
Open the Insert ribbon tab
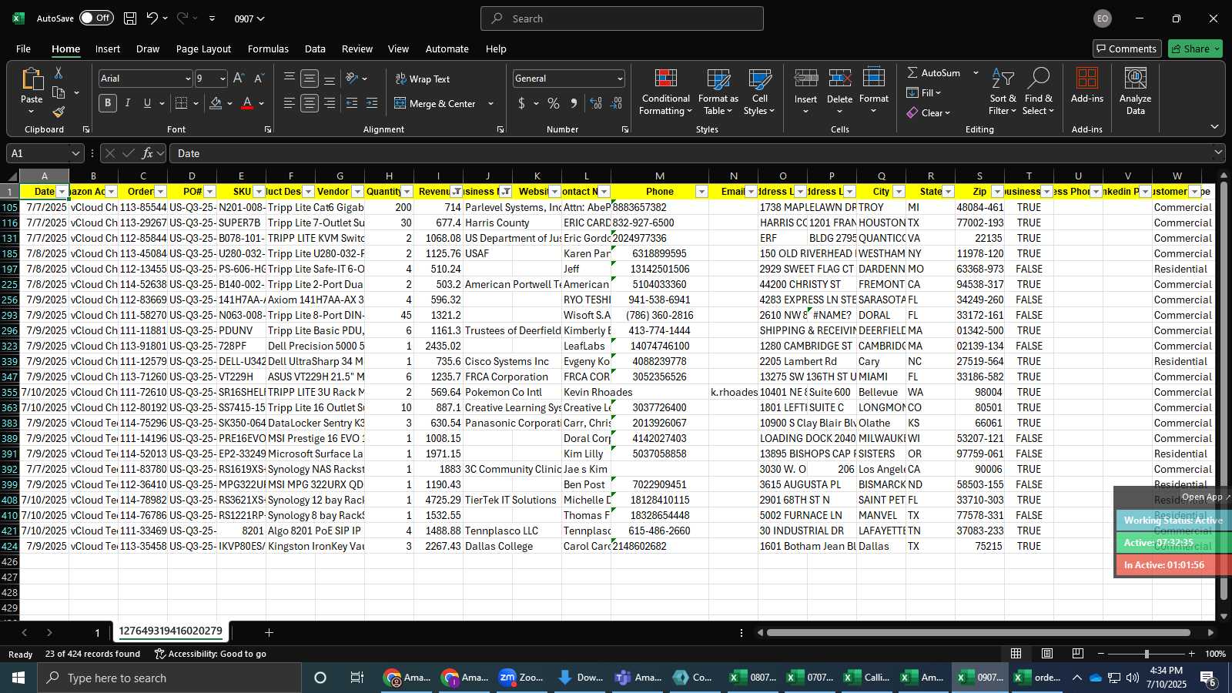tap(108, 49)
